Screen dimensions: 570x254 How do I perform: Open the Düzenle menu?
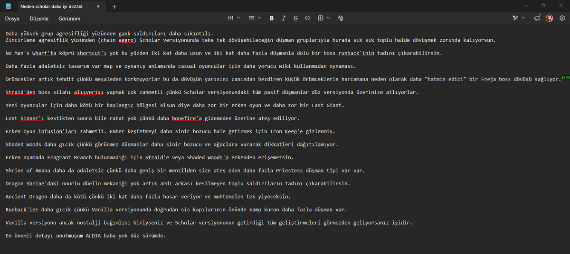pyautogui.click(x=38, y=18)
